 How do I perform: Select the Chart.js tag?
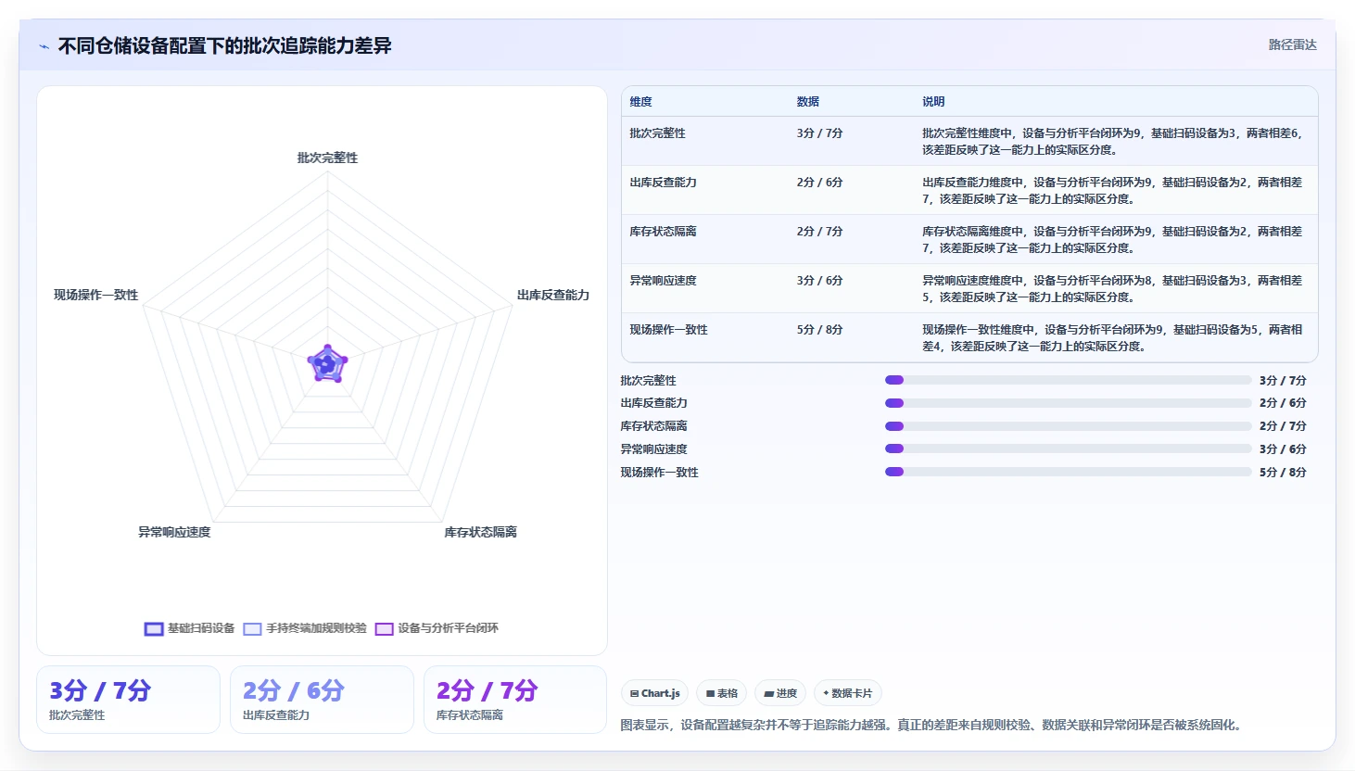654,693
